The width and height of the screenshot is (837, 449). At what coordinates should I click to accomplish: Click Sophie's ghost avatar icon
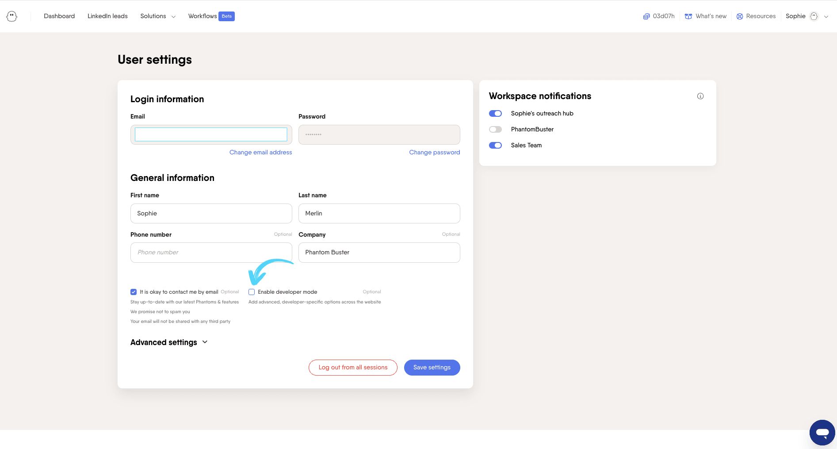click(x=814, y=16)
